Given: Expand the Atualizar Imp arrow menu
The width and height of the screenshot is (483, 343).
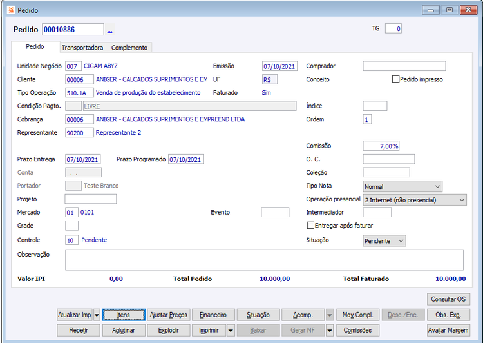Looking at the screenshot, I should click(97, 315).
